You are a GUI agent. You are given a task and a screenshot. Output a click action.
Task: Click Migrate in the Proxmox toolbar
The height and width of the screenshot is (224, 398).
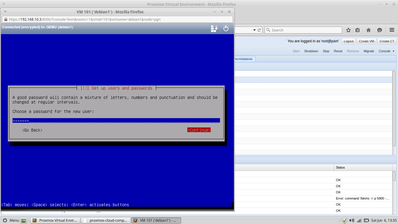pyautogui.click(x=369, y=51)
